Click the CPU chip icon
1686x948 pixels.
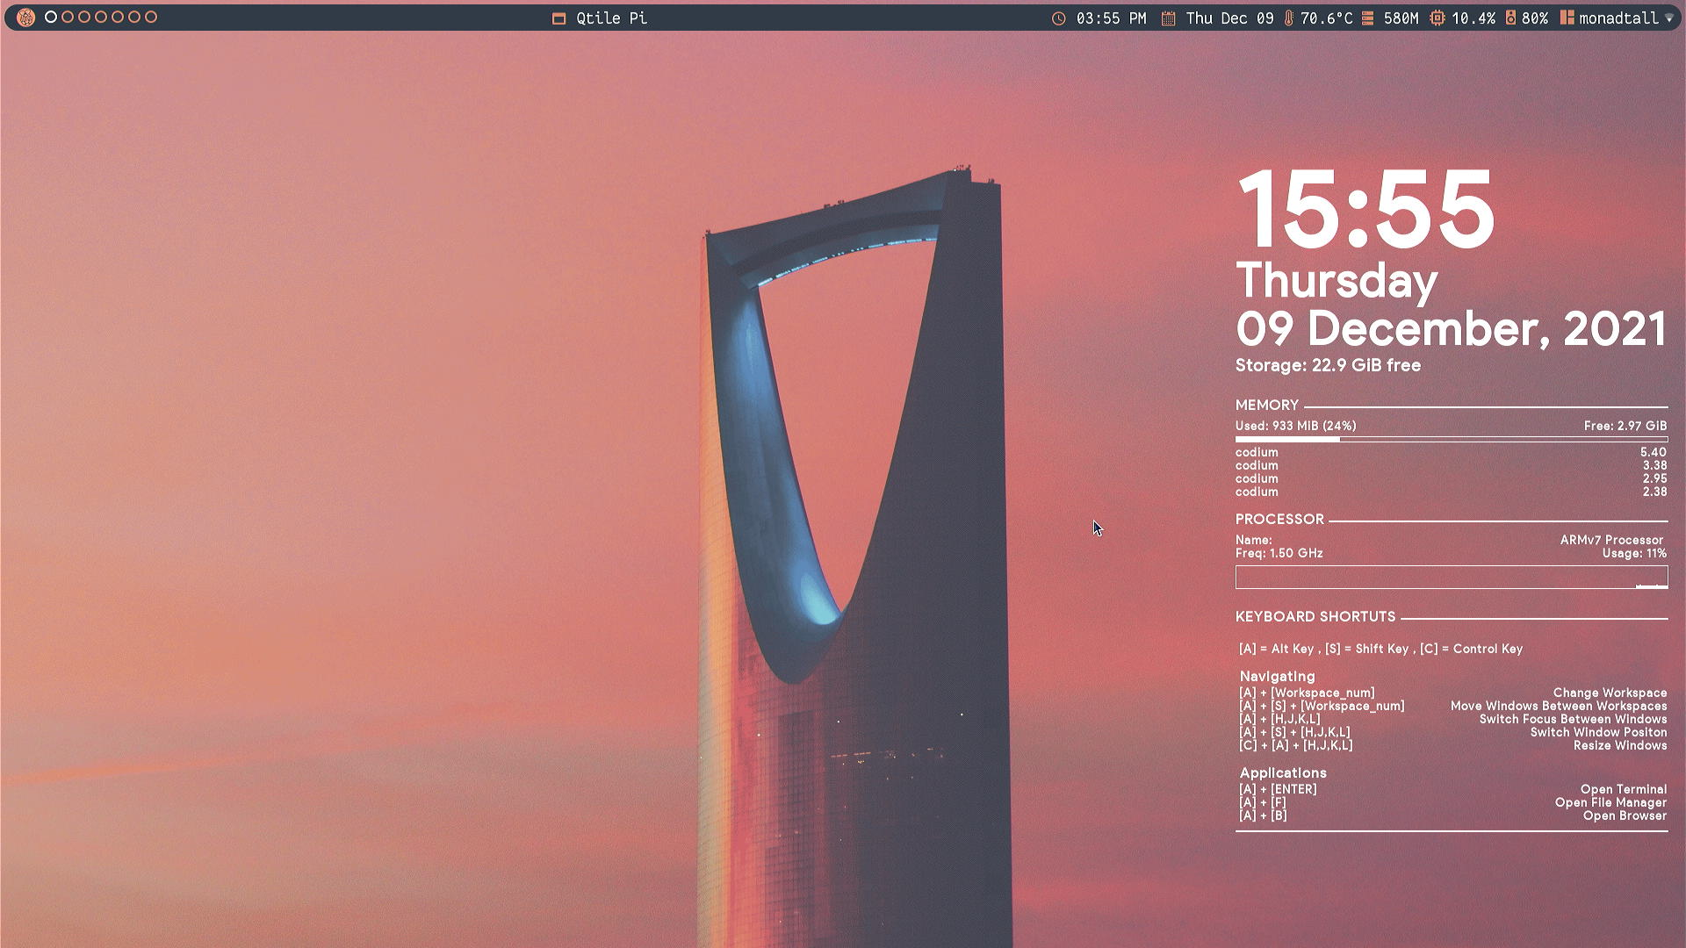1437,18
